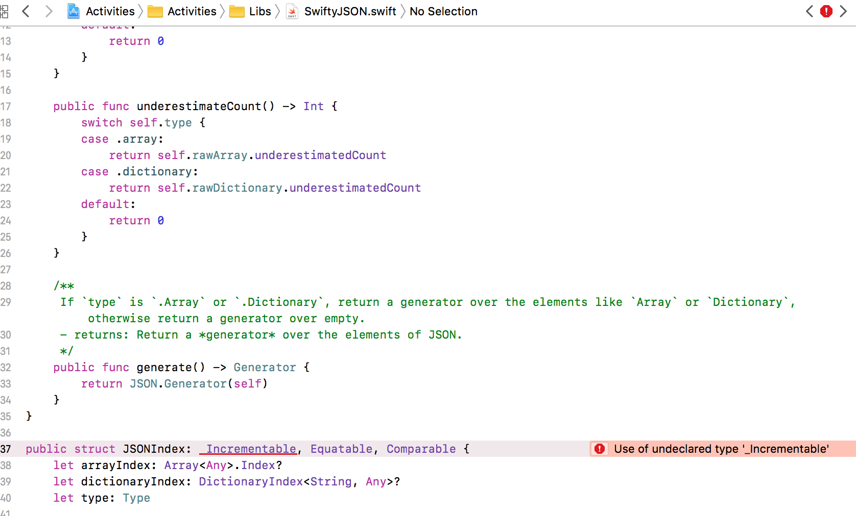Open the related items grid menu
The height and width of the screenshot is (516, 856).
pos(4,11)
